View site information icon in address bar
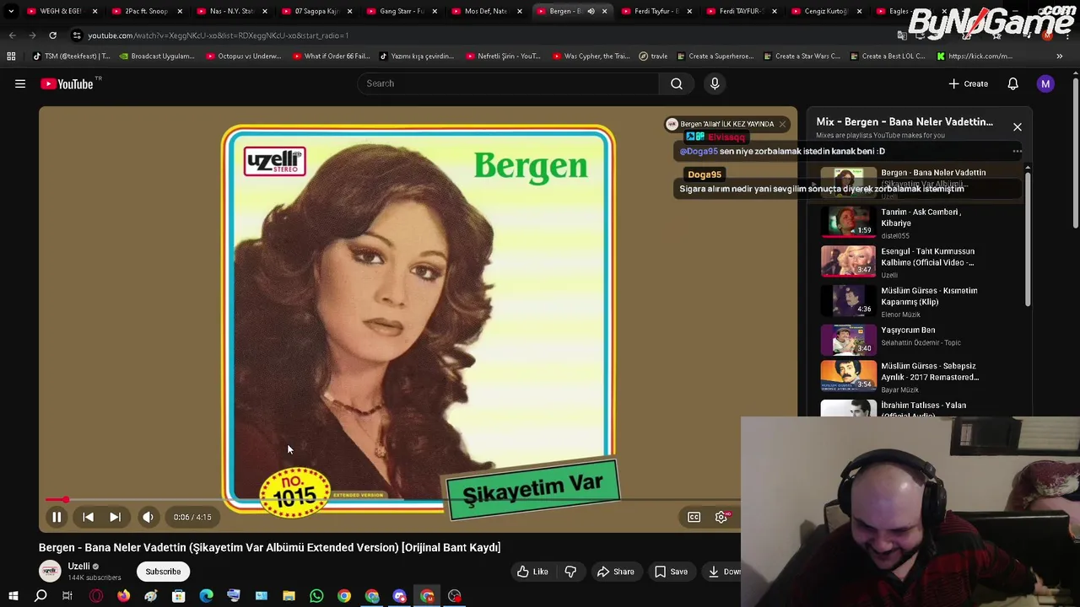 click(77, 35)
